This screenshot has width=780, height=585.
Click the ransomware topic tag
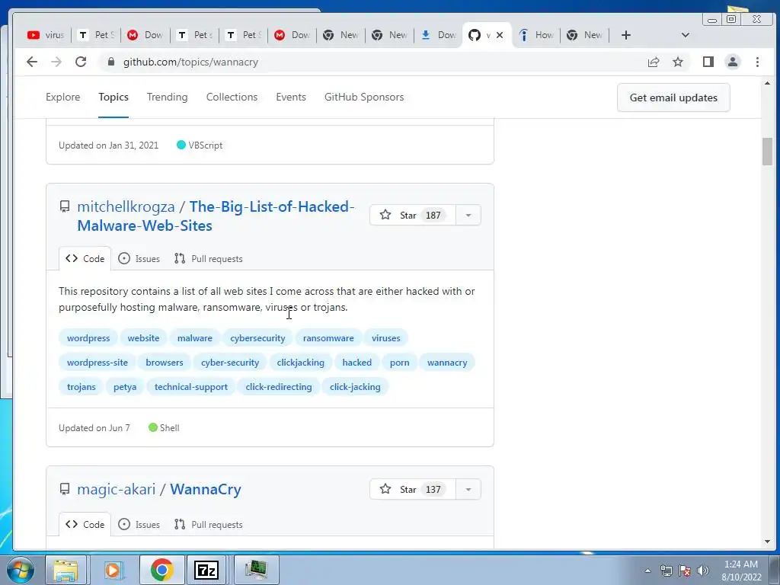[x=328, y=337]
